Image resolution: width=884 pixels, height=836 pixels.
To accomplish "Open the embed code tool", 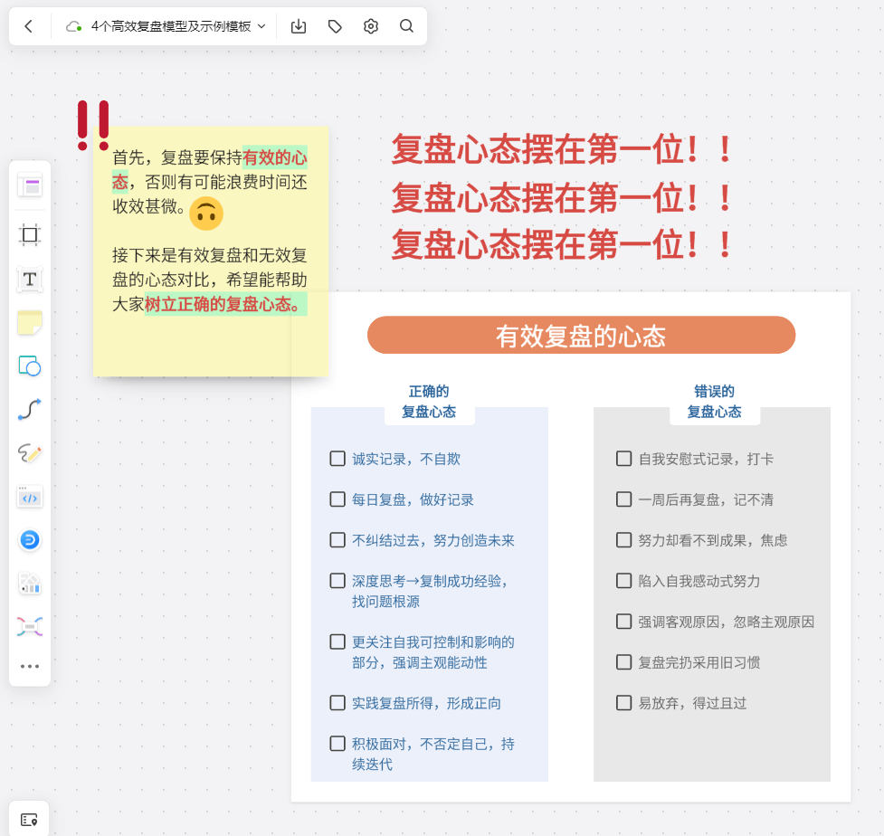I will pos(30,497).
